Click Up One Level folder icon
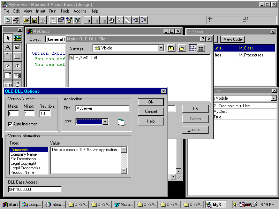This screenshot has height=209, width=279. click(x=171, y=48)
